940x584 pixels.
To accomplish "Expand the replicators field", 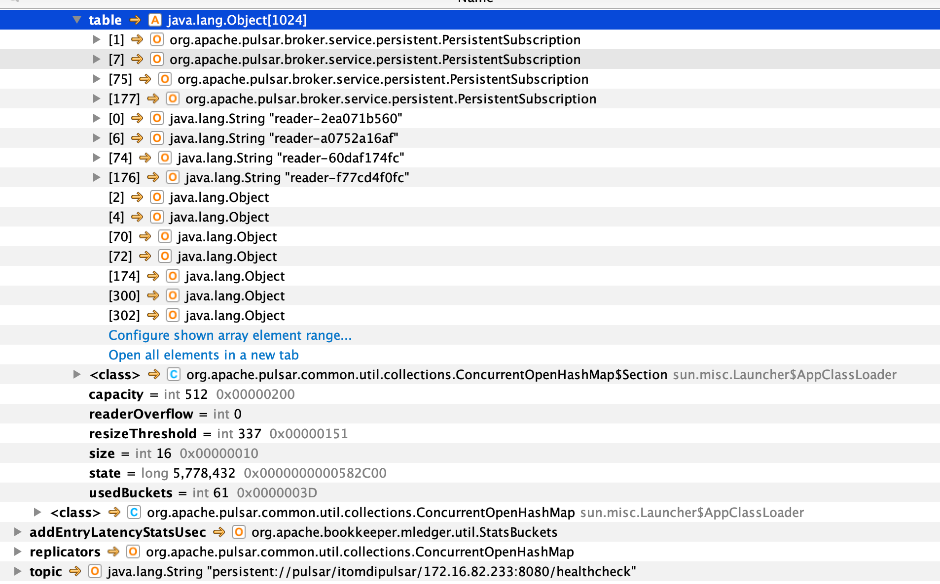I will coord(18,552).
